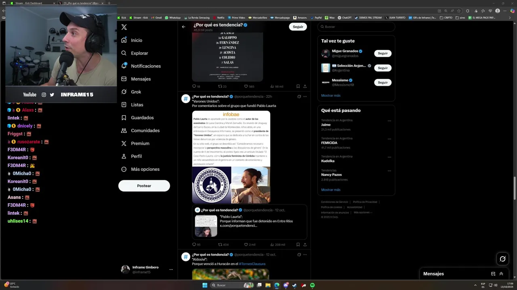Click Mostrar más under Tal vez te guste
The height and width of the screenshot is (290, 517).
[x=331, y=95]
